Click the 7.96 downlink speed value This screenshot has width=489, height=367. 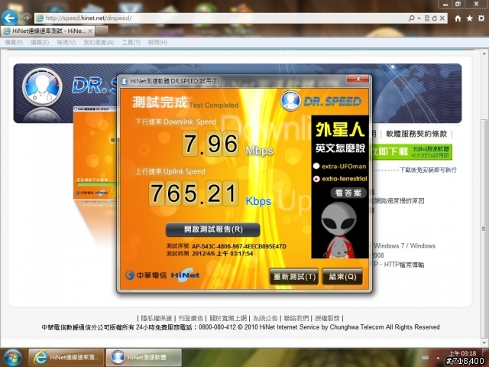click(x=211, y=144)
